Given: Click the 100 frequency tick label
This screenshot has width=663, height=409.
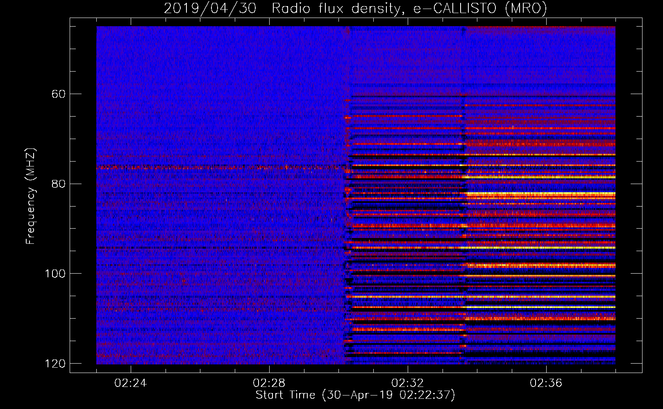Looking at the screenshot, I should click(55, 273).
